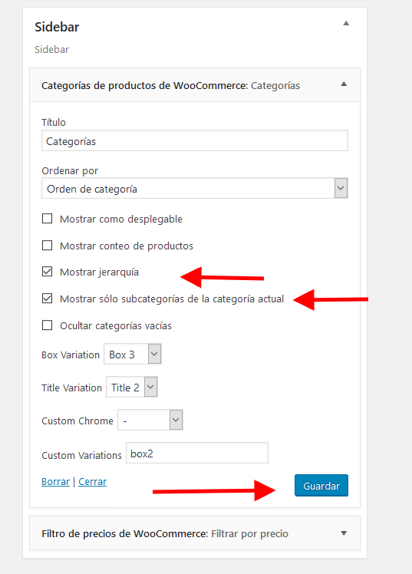Image resolution: width=412 pixels, height=574 pixels.
Task: Click the Guardar button
Action: click(321, 486)
